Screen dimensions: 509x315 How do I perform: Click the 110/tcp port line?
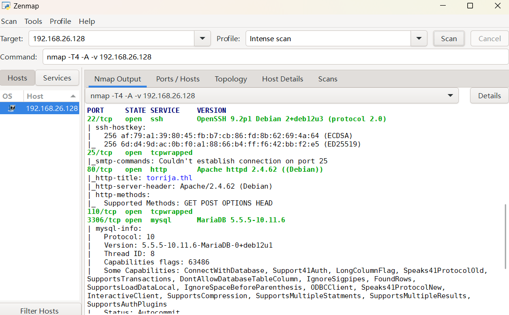click(x=140, y=212)
